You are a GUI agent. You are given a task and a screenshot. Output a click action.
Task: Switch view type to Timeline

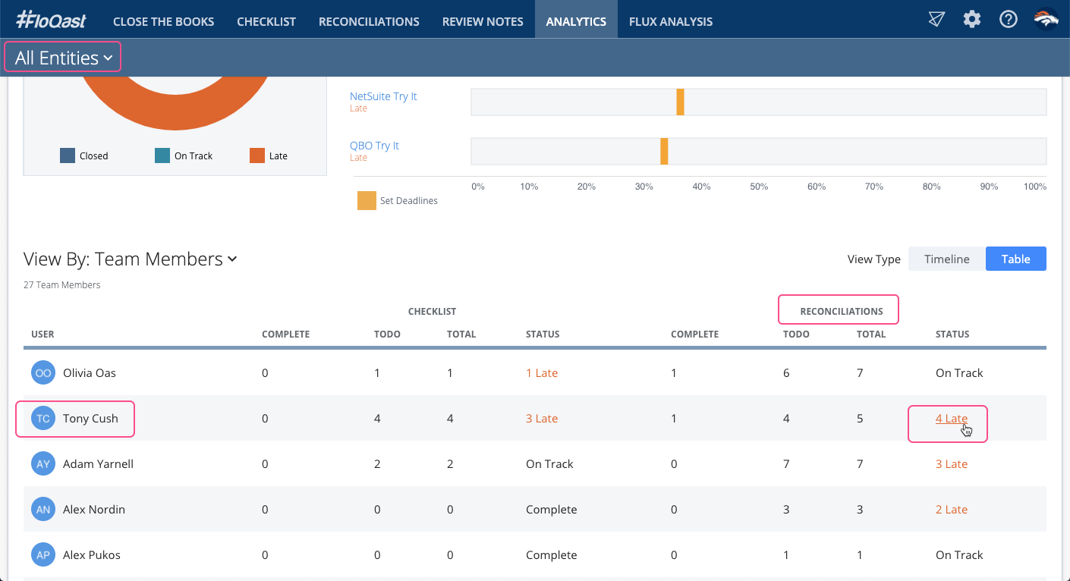[x=946, y=259]
